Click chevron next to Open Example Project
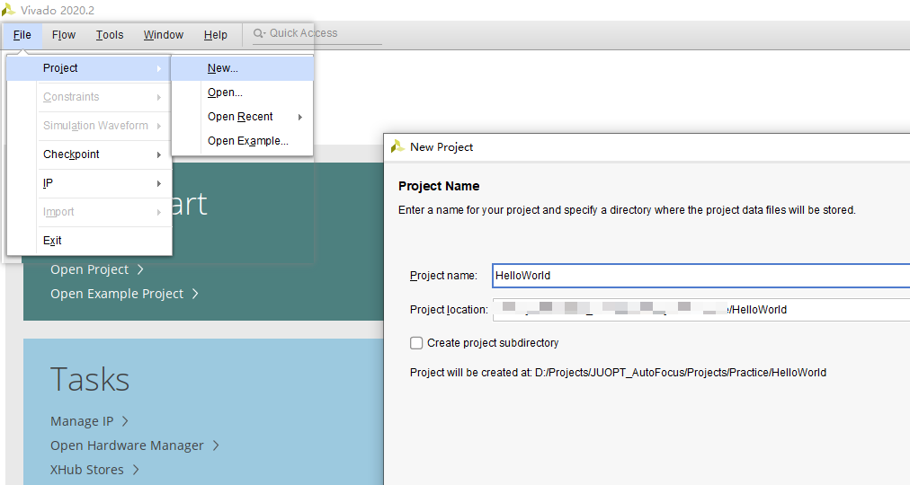 [x=195, y=294]
